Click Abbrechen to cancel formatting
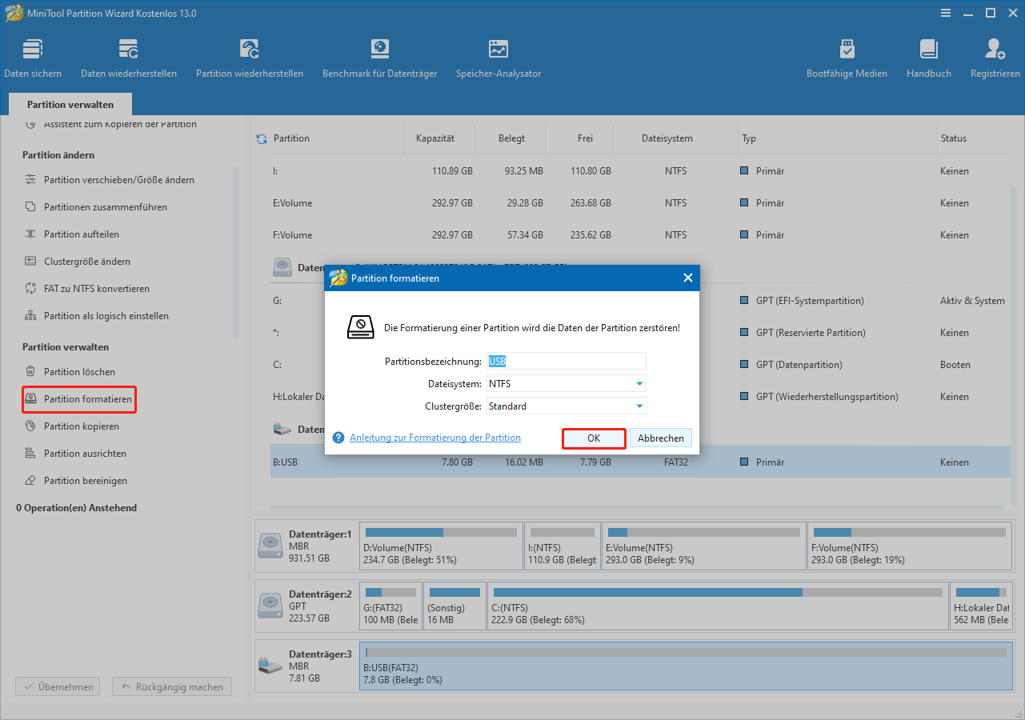 (660, 438)
